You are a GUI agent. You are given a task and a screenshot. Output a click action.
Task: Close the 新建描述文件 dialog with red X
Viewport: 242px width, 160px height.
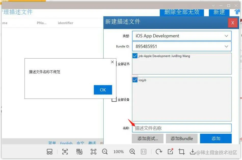point(233,23)
